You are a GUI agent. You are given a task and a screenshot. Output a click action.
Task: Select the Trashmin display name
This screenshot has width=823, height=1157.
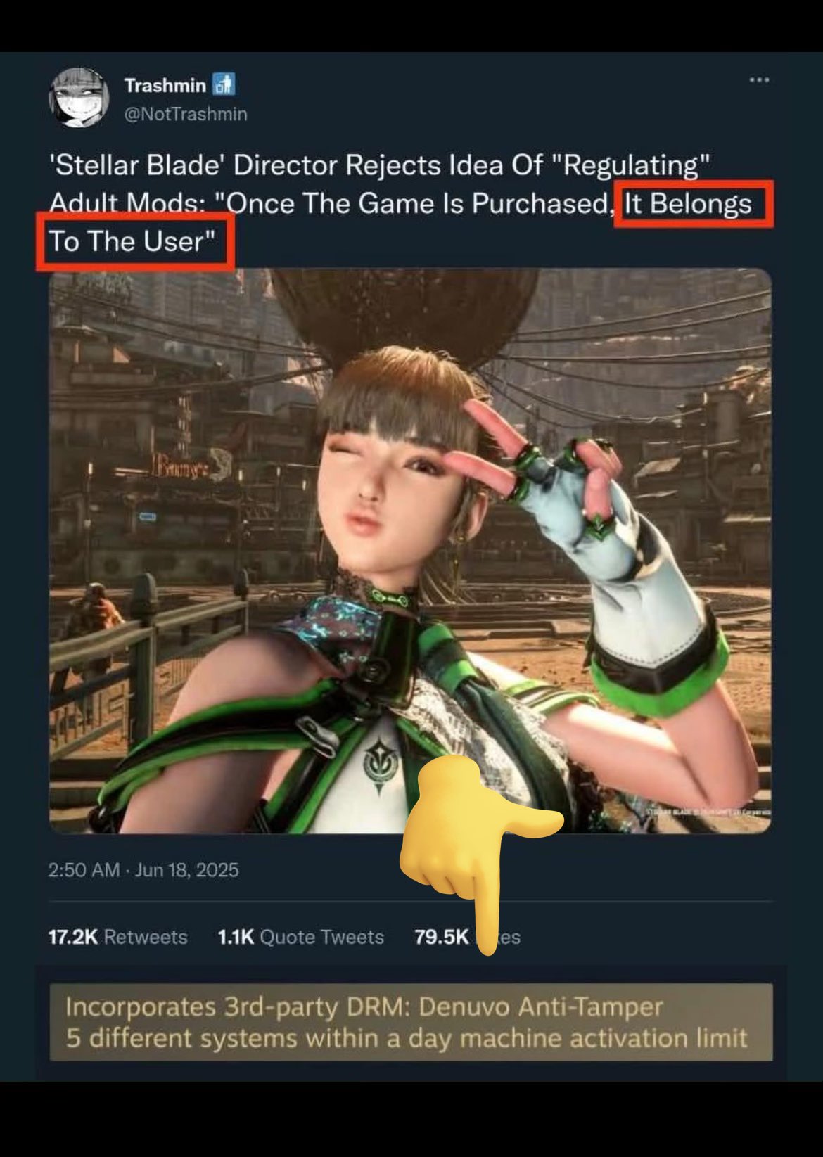pyautogui.click(x=165, y=85)
